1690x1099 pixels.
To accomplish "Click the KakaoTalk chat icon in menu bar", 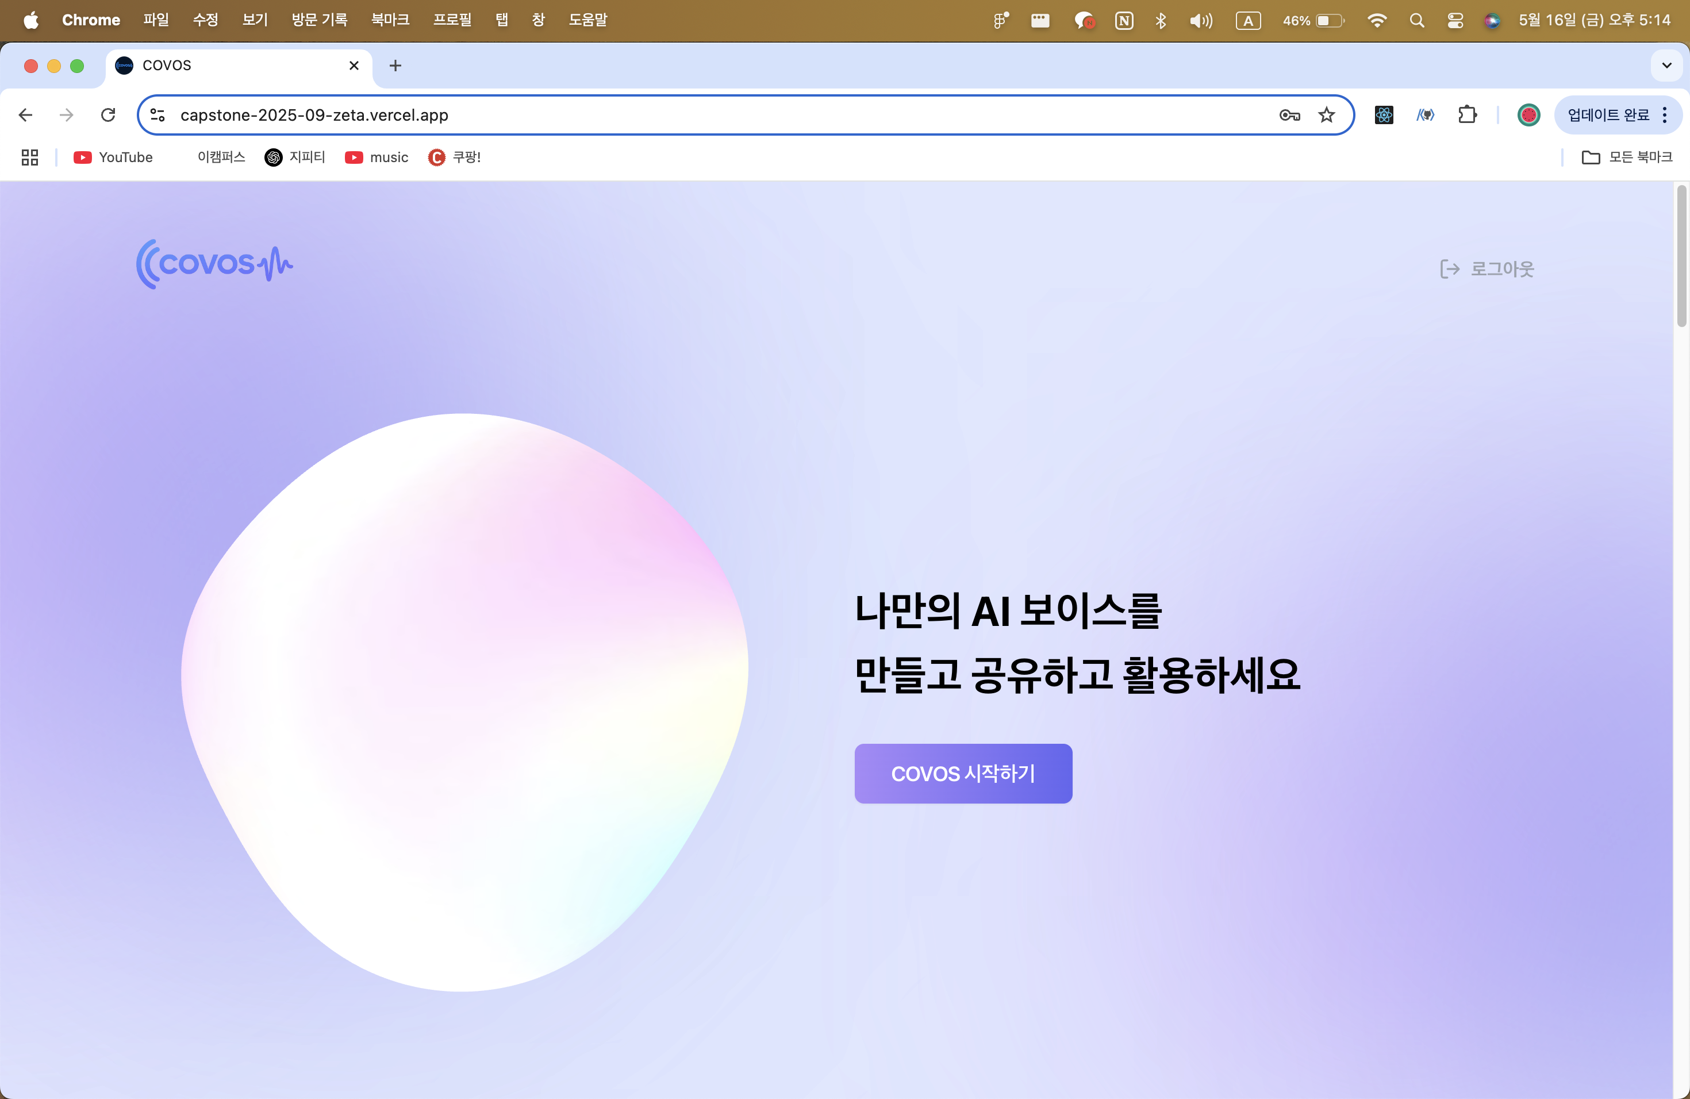I will point(1084,21).
